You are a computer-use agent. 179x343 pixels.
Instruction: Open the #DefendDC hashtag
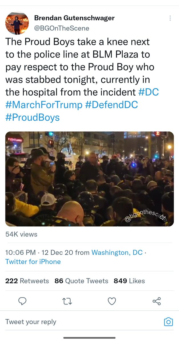[x=111, y=105]
